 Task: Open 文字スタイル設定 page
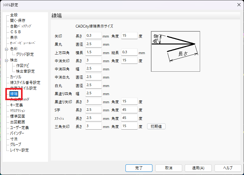[x=23, y=88]
